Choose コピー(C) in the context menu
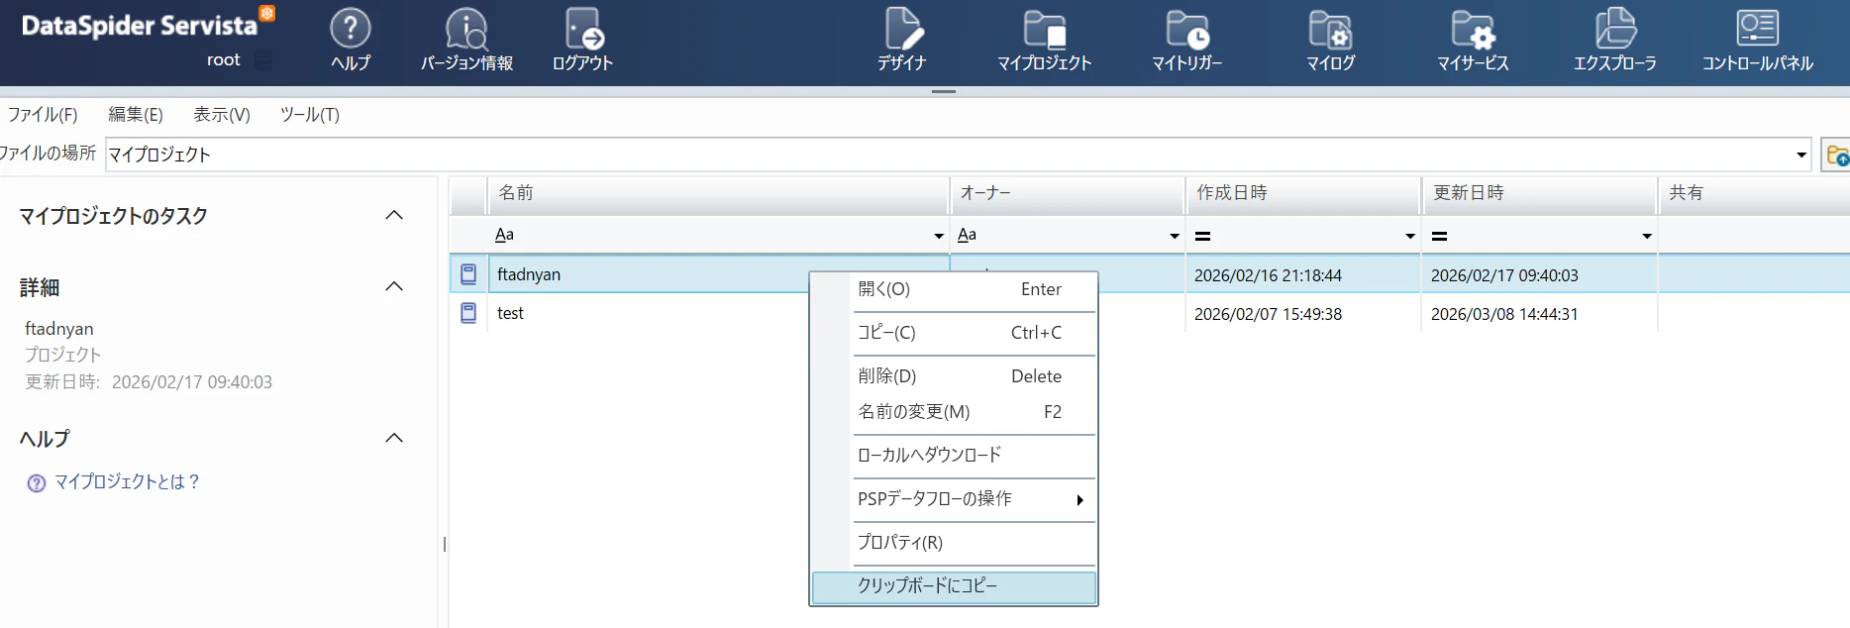 coord(954,333)
